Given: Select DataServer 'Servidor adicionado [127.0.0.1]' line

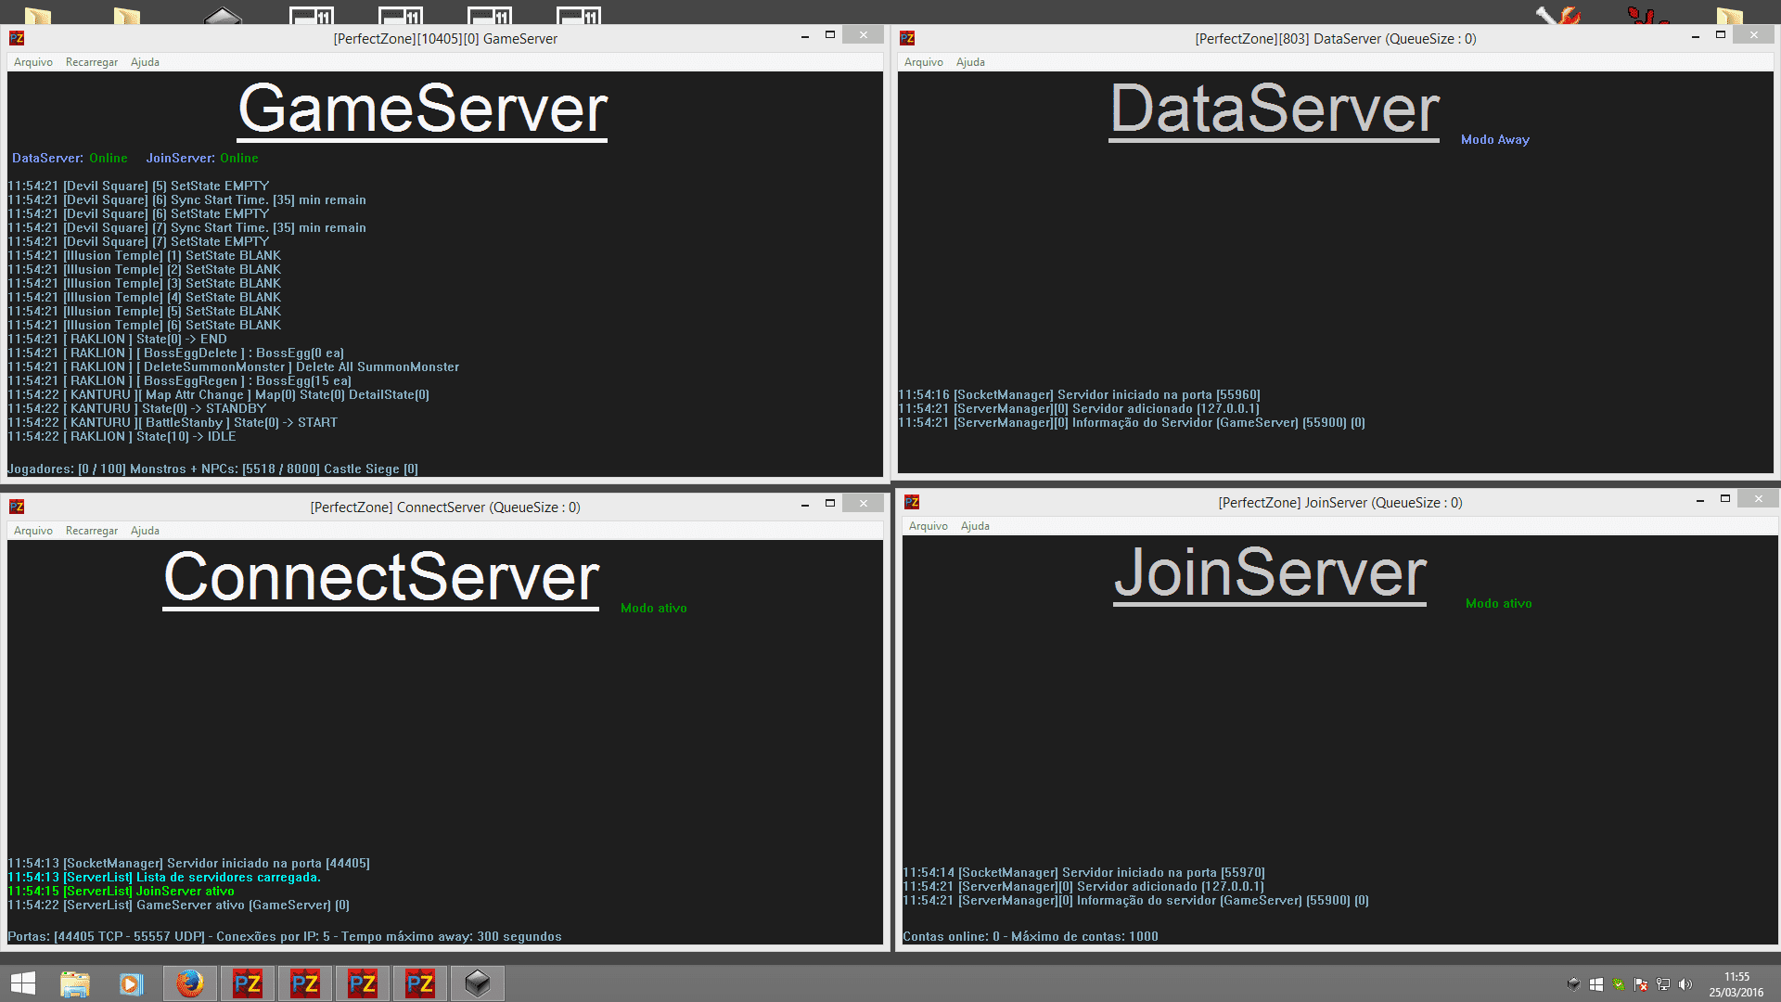Looking at the screenshot, I should click(1079, 409).
